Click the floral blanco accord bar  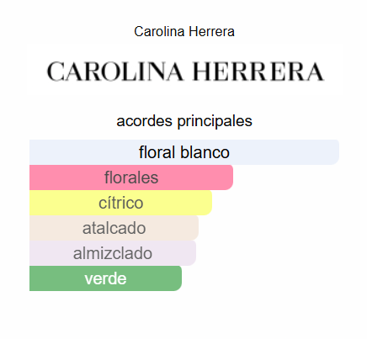pyautogui.click(x=184, y=152)
